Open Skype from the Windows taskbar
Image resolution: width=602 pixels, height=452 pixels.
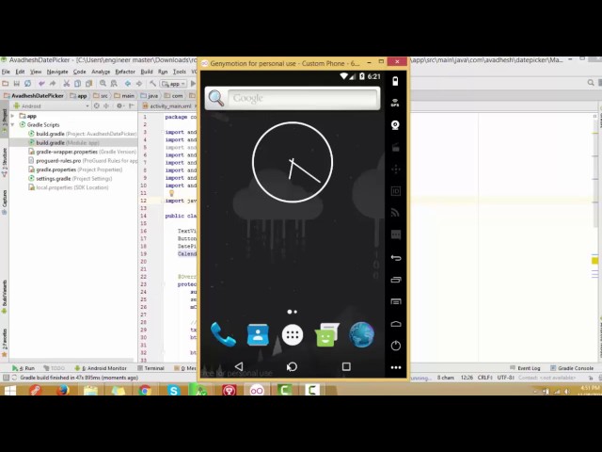(173, 390)
